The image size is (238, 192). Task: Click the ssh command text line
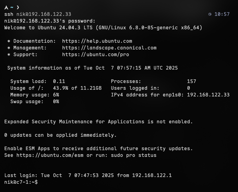(37, 14)
